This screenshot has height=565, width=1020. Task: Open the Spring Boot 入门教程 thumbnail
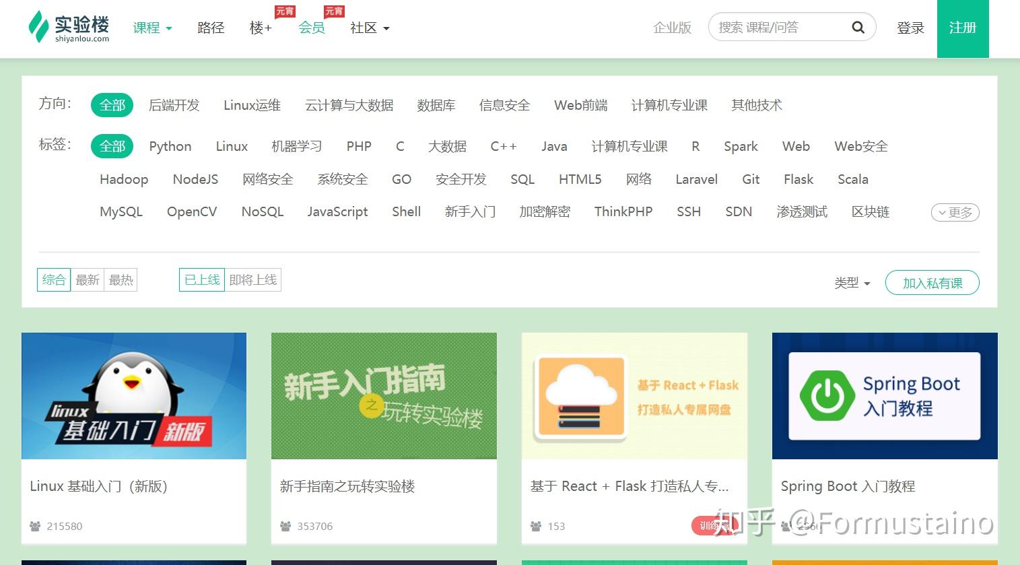tap(885, 396)
